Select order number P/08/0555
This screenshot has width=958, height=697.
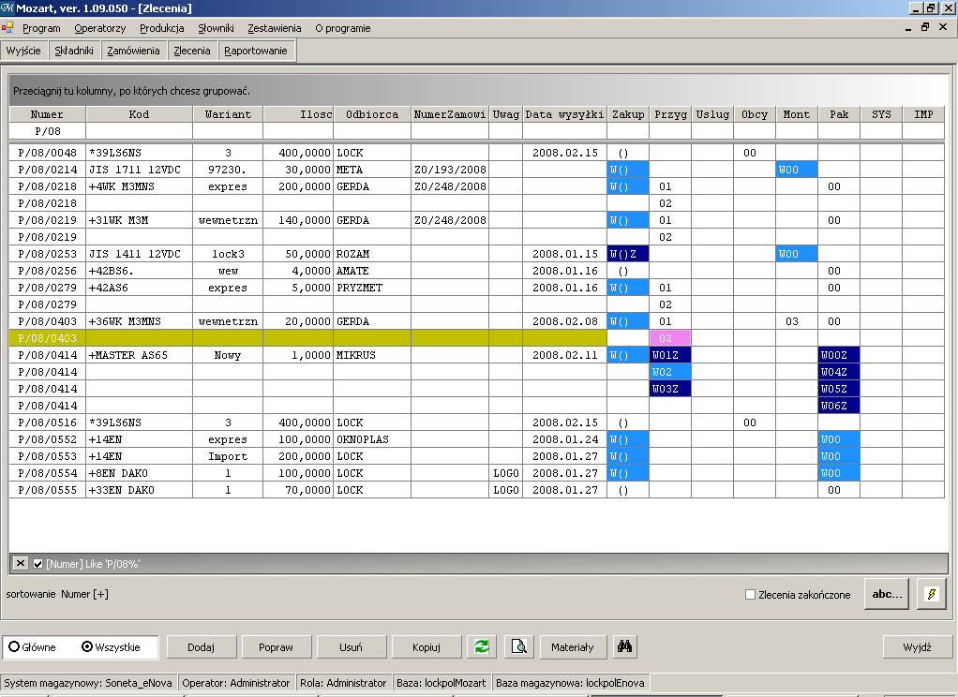click(48, 491)
